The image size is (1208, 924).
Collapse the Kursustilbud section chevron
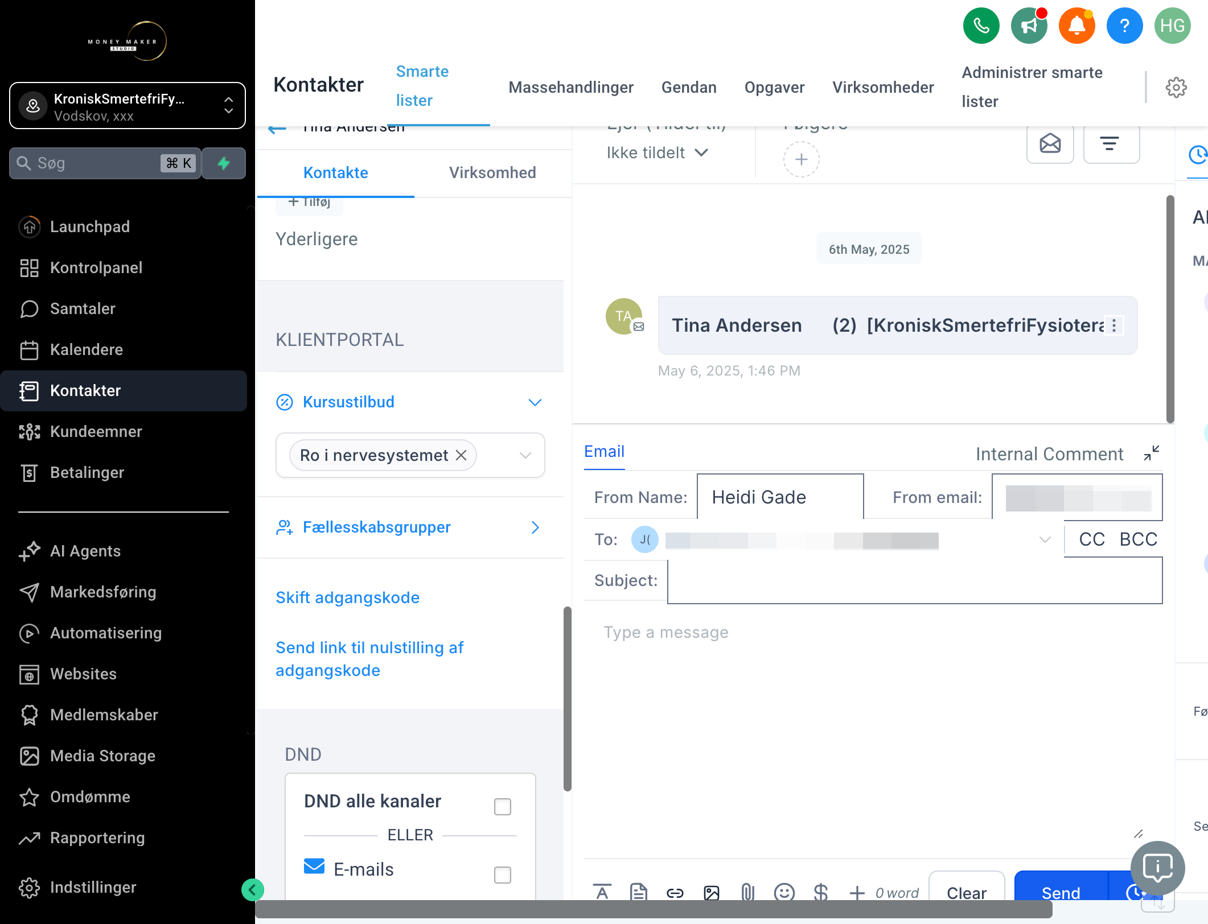(x=535, y=402)
